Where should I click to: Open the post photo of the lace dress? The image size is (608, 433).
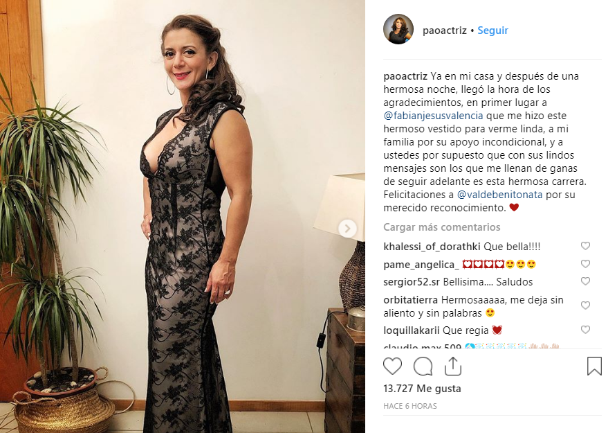(x=182, y=216)
